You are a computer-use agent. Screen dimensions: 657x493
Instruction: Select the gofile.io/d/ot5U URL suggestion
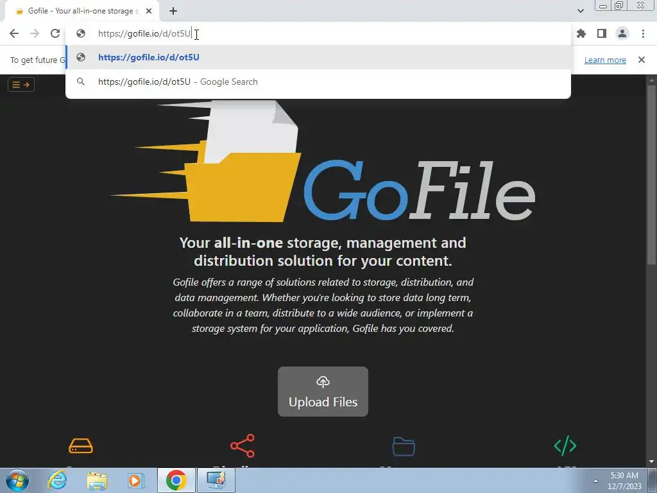318,57
